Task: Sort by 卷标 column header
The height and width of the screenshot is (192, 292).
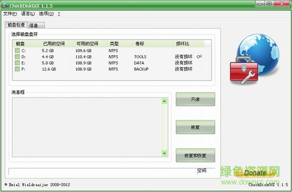Action: coord(152,43)
